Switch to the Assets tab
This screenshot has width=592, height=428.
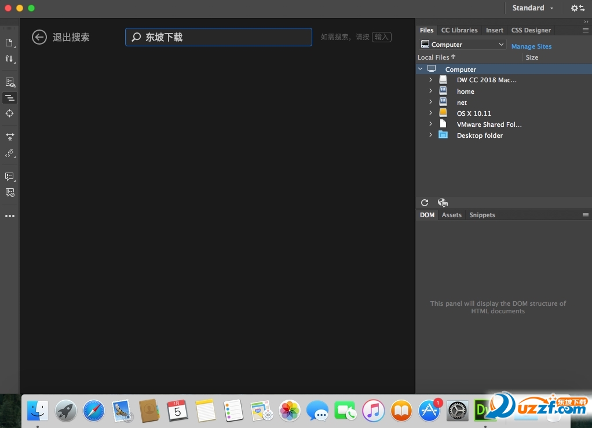pyautogui.click(x=452, y=215)
